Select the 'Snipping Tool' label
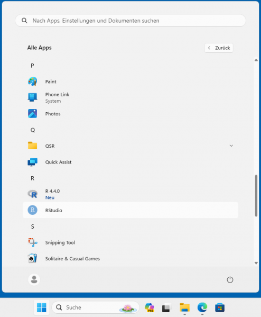The width and height of the screenshot is (261, 317). point(60,242)
